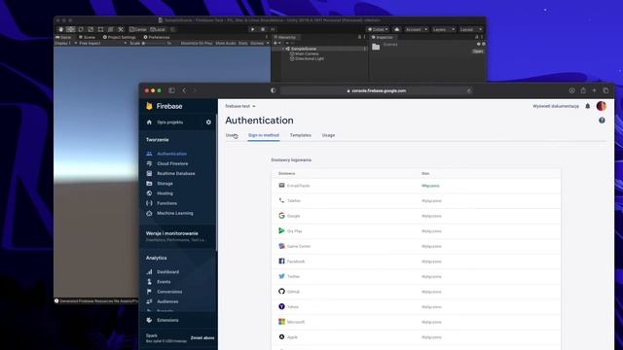Switch to the Usage tab

tap(328, 135)
